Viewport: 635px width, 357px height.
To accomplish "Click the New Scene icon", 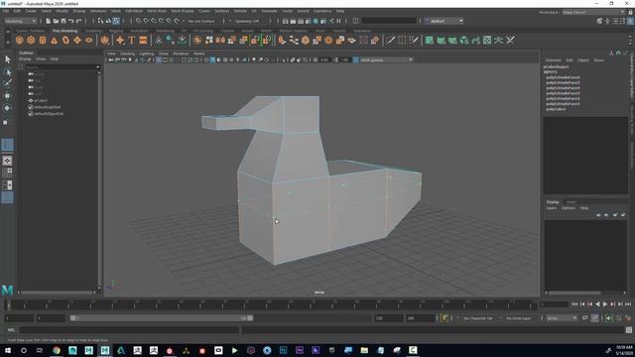I will point(49,21).
